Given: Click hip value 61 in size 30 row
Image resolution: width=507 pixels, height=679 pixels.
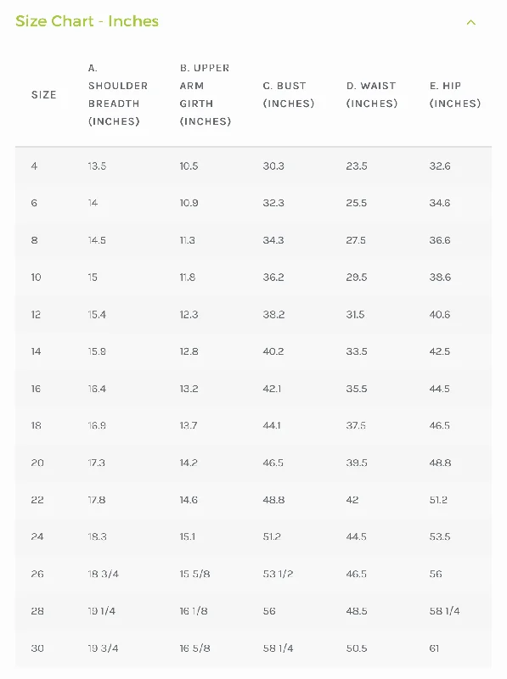Looking at the screenshot, I should pyautogui.click(x=434, y=648).
